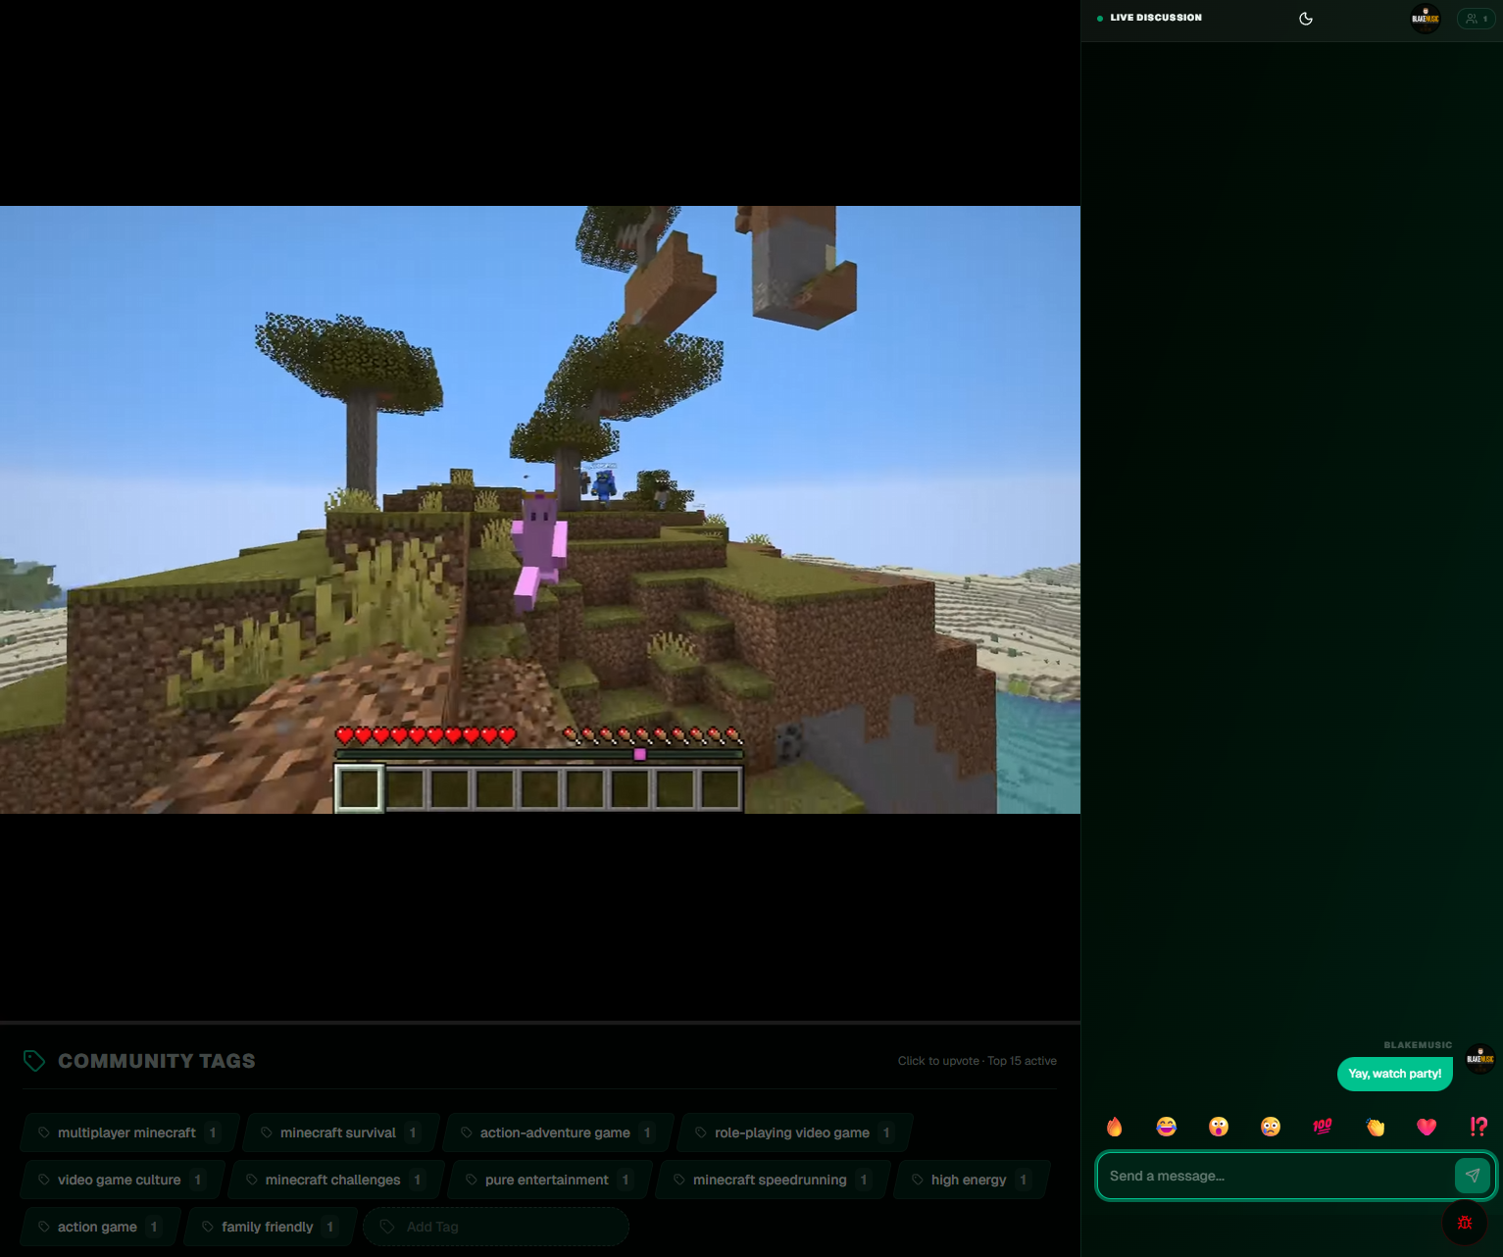Viewport: 1503px width, 1257px height.
Task: Upvote the "multiplayer minecraft" tag
Action: 127,1132
